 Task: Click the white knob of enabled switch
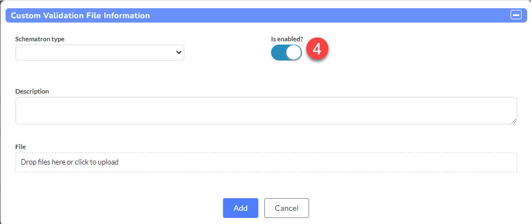[x=294, y=53]
